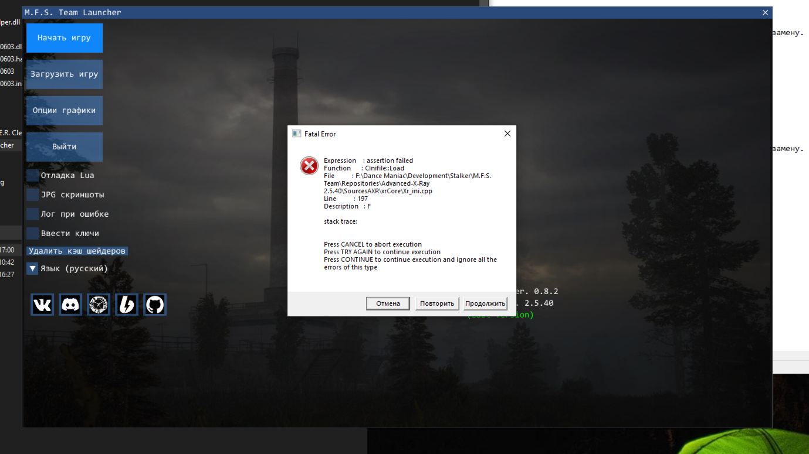This screenshot has height=454, width=809.
Task: Click the Отмена button in dialog
Action: [x=388, y=303]
